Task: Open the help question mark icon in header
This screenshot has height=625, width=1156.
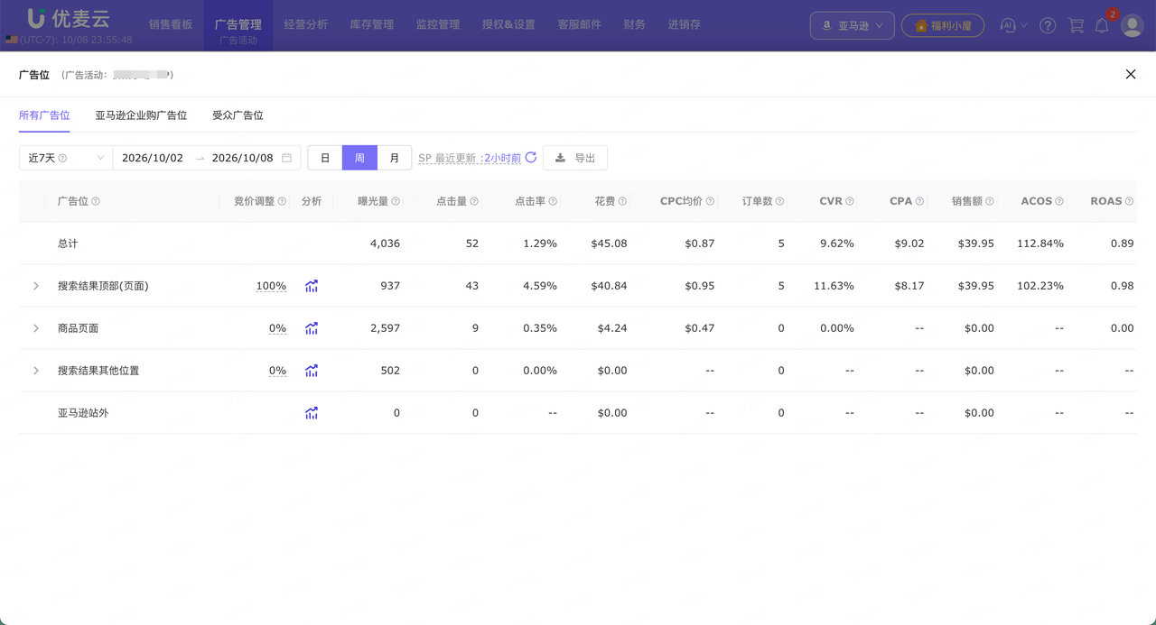Action: click(1048, 26)
